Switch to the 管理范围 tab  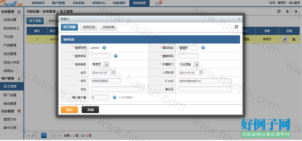click(89, 27)
